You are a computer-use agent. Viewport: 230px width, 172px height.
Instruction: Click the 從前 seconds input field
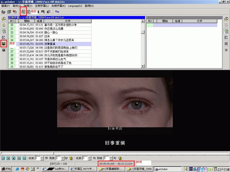tap(37, 158)
